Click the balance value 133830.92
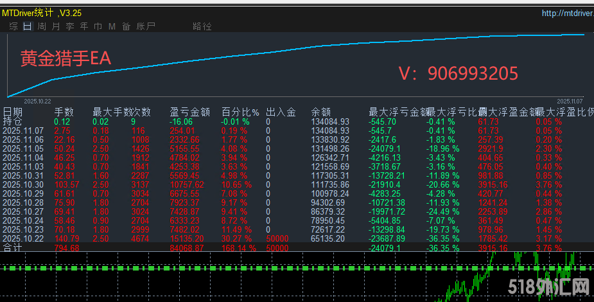This screenshot has width=594, height=302. tap(330, 140)
